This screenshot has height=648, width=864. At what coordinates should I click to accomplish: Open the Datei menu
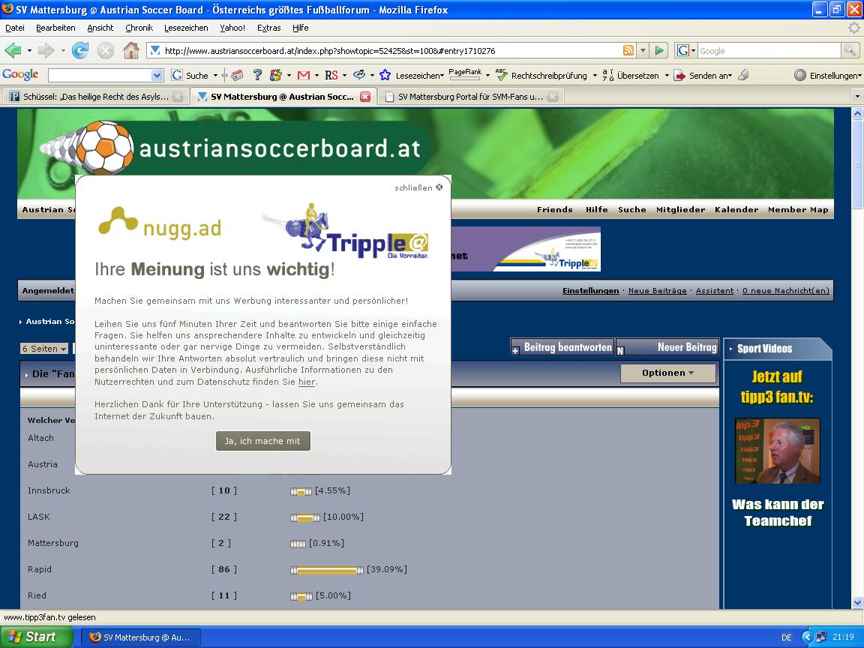[15, 28]
